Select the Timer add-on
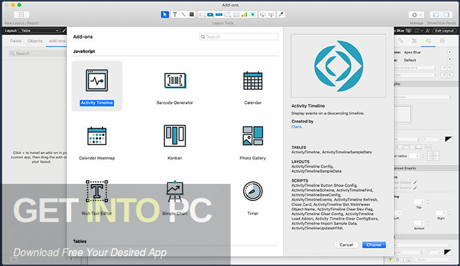The image size is (460, 266). [x=252, y=197]
